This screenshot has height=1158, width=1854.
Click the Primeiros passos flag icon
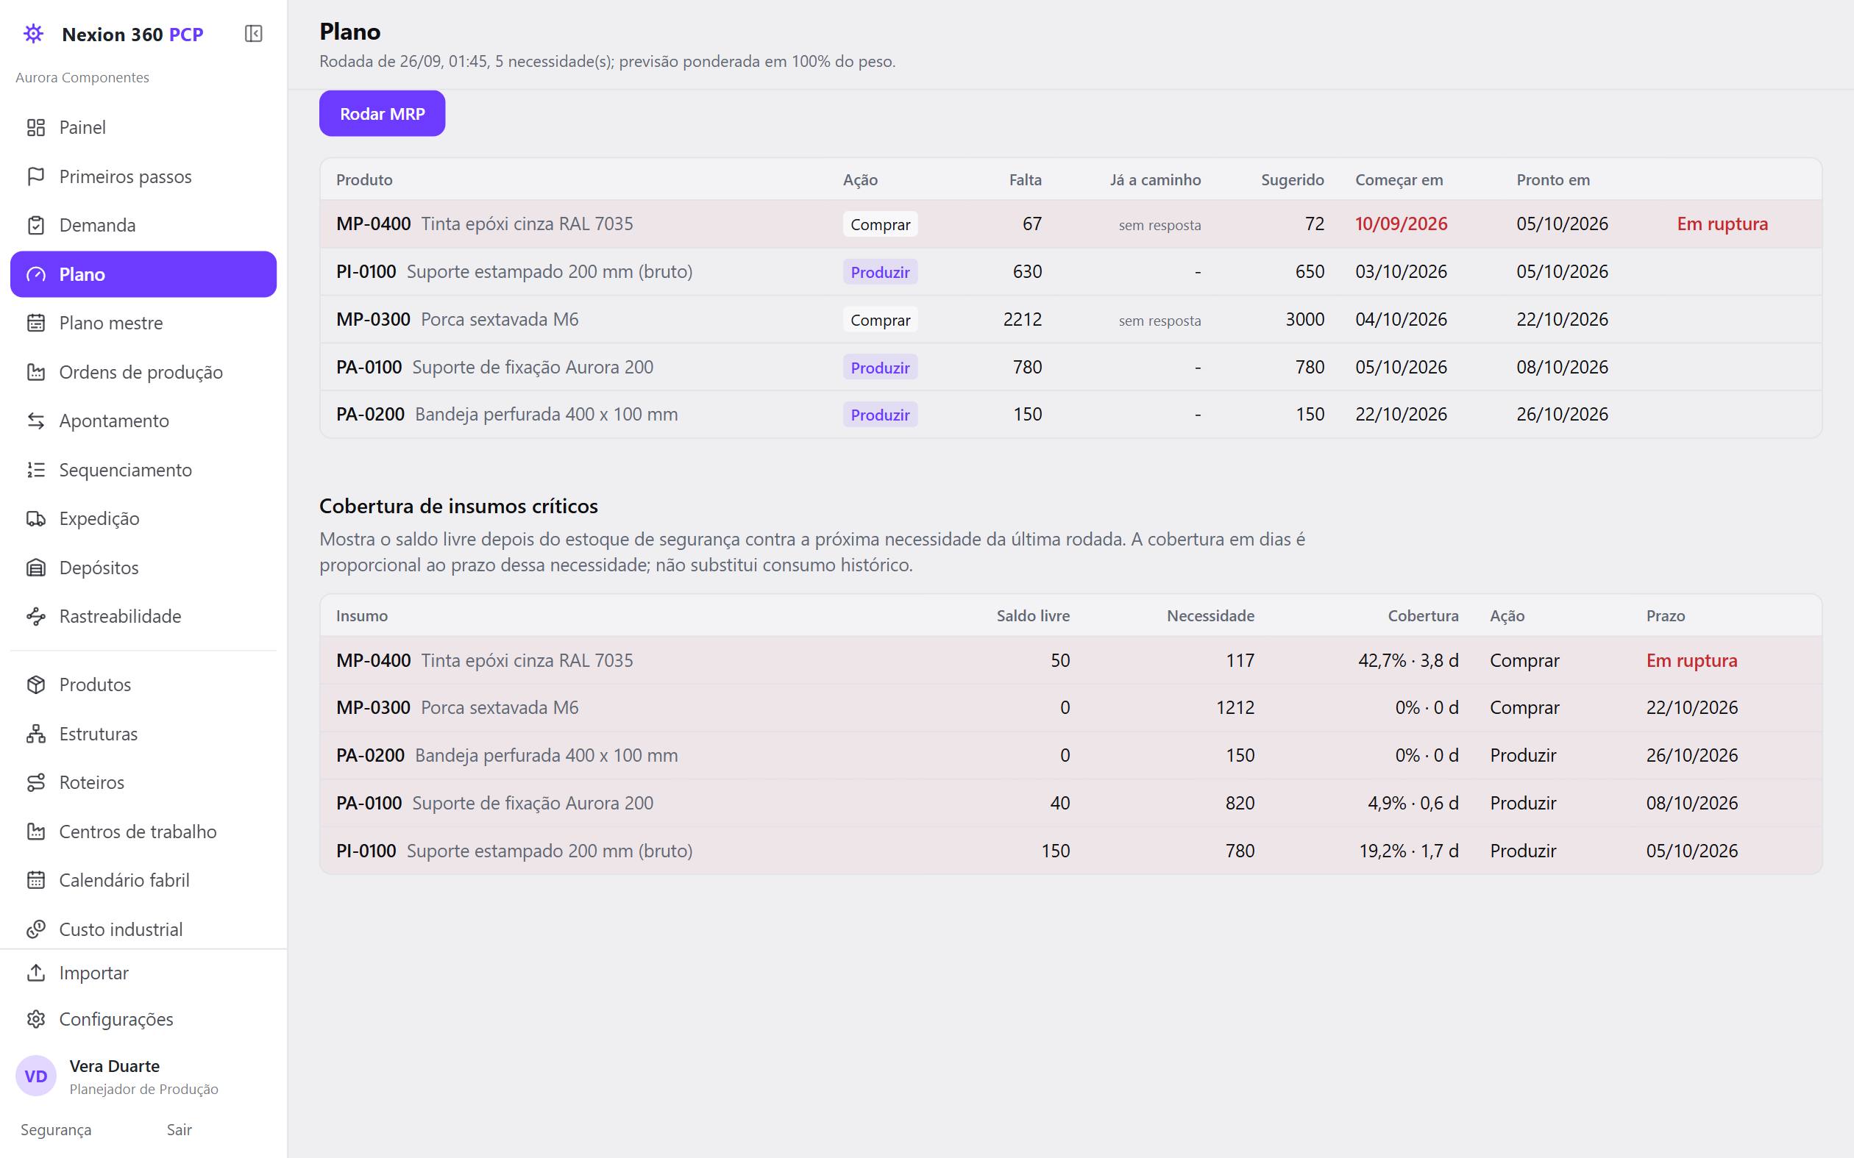tap(36, 176)
